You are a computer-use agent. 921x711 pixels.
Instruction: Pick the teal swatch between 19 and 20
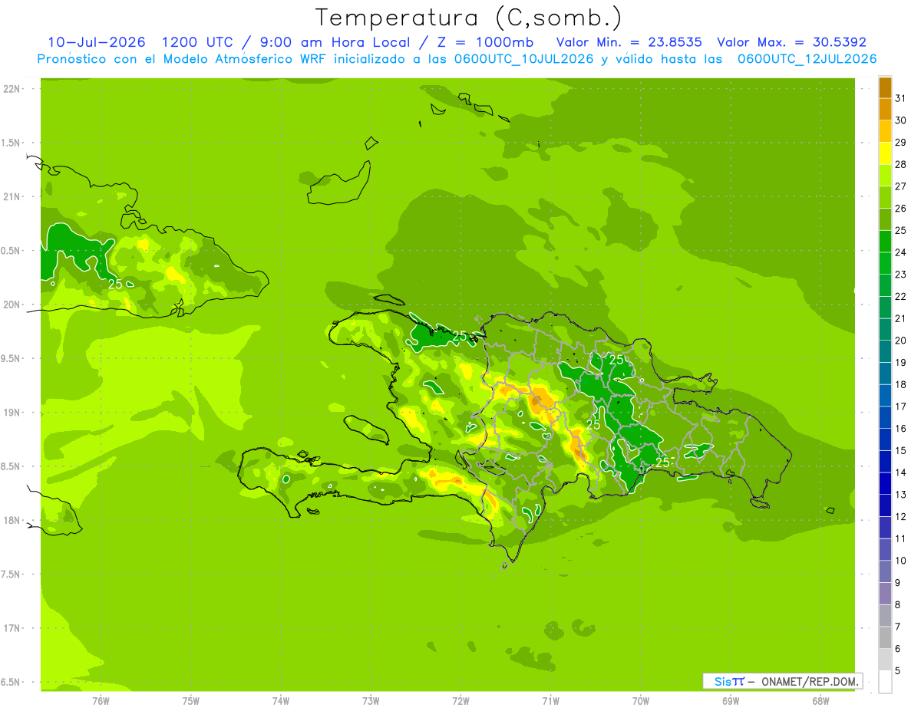click(885, 351)
